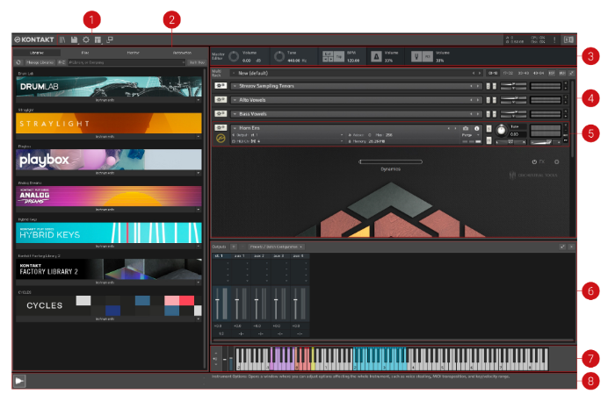Click the instrument settings gear near FX
The image size is (615, 401).
(x=556, y=161)
